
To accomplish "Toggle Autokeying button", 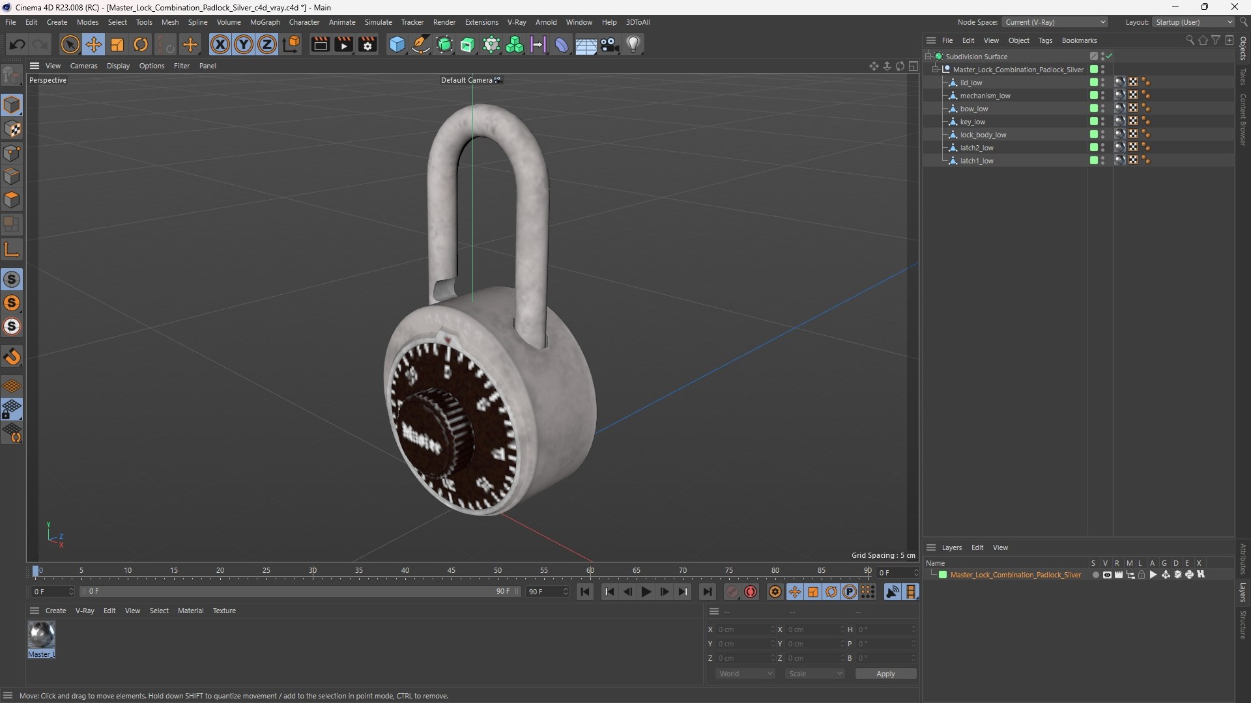I will click(x=751, y=592).
